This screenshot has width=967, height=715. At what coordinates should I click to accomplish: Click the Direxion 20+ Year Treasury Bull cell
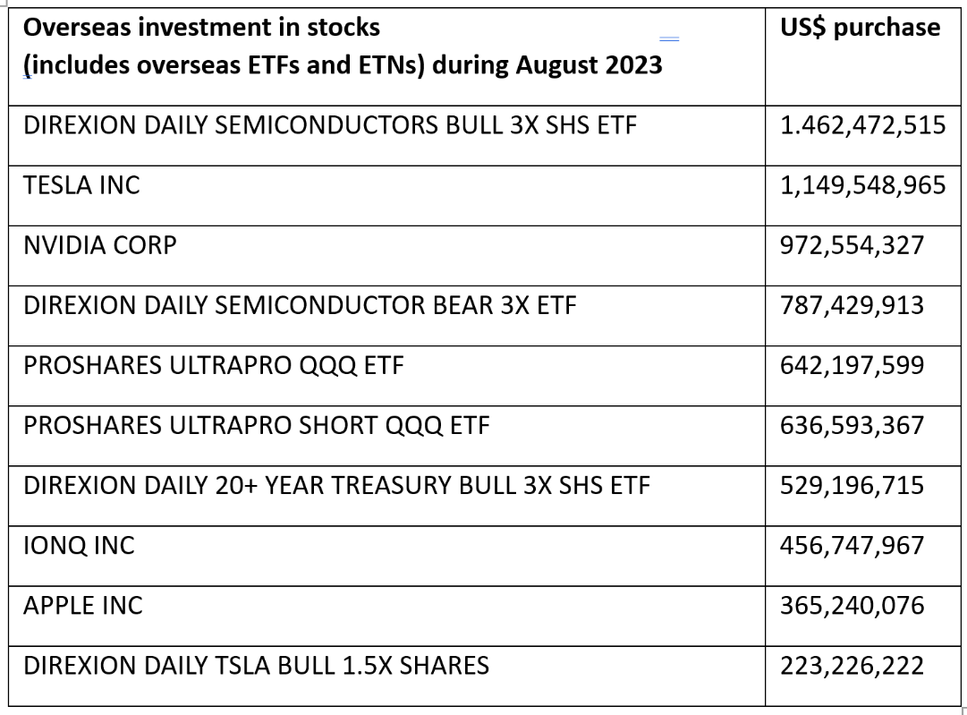336,485
